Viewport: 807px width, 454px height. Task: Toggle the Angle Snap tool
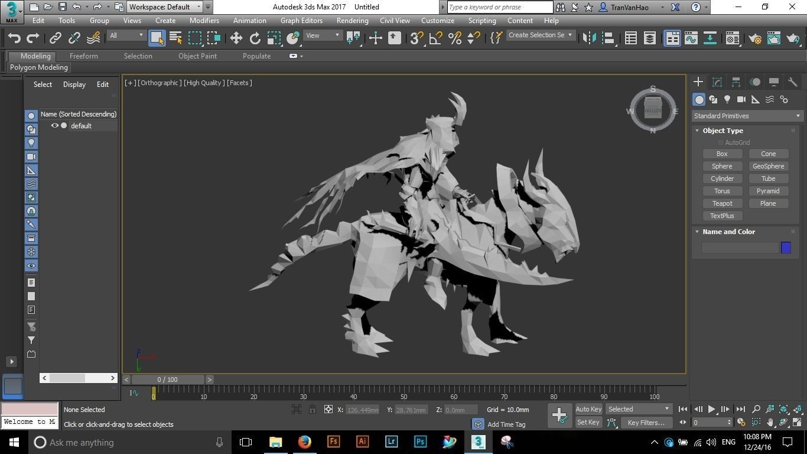(x=436, y=38)
